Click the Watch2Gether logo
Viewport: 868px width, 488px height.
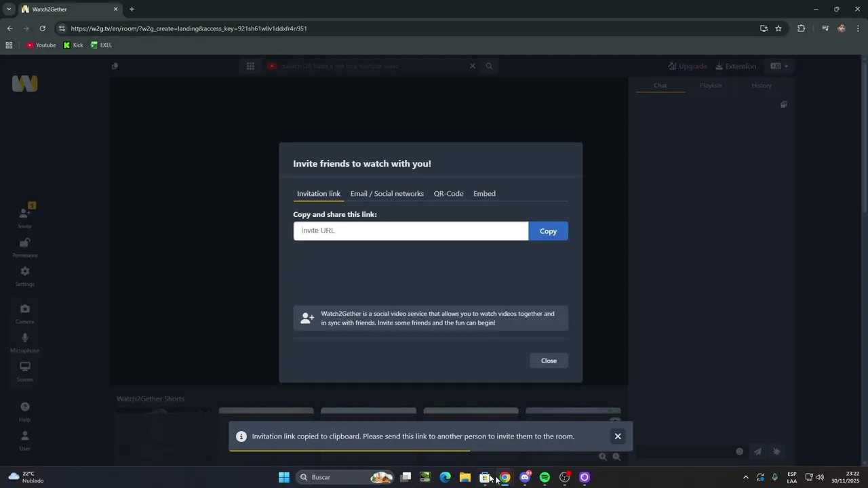point(25,83)
